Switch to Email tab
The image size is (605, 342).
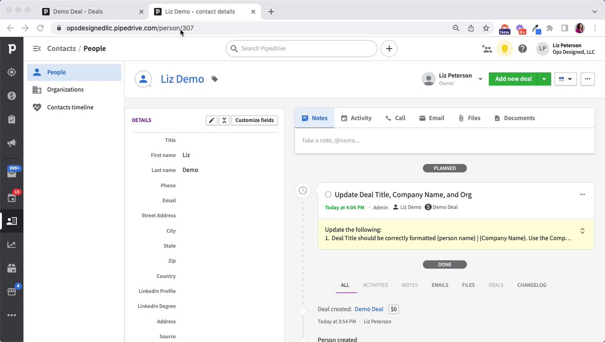(x=432, y=118)
